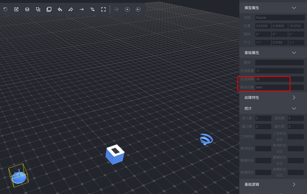The width and height of the screenshot is (307, 194).
Task: Open the layers stack icon
Action: coord(27,9)
